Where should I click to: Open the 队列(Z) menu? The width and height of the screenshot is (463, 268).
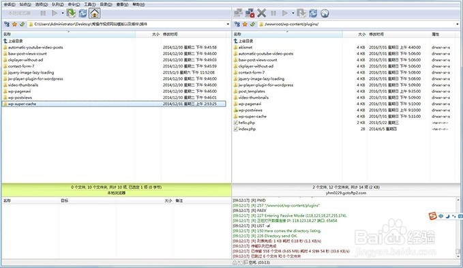(x=57, y=4)
